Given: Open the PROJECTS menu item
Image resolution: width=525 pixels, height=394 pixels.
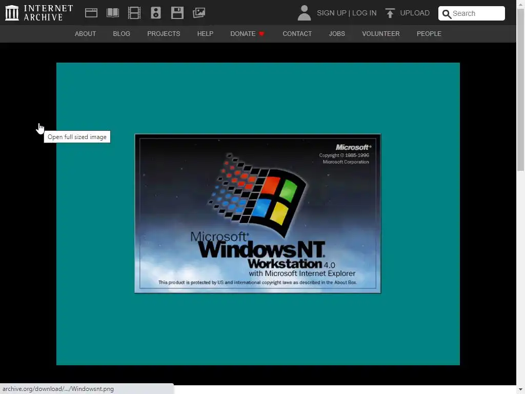Looking at the screenshot, I should pos(164,34).
